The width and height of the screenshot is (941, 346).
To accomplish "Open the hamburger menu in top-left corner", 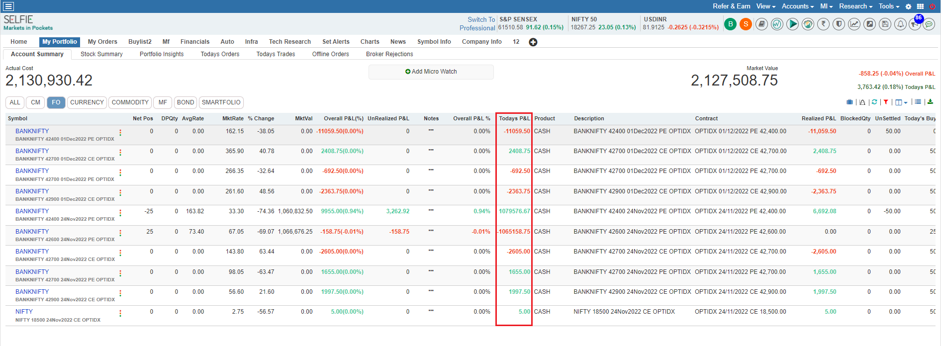I will pos(8,6).
